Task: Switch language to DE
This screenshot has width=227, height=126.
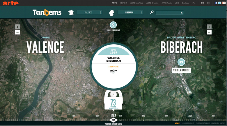Action: pyautogui.click(x=208, y=3)
